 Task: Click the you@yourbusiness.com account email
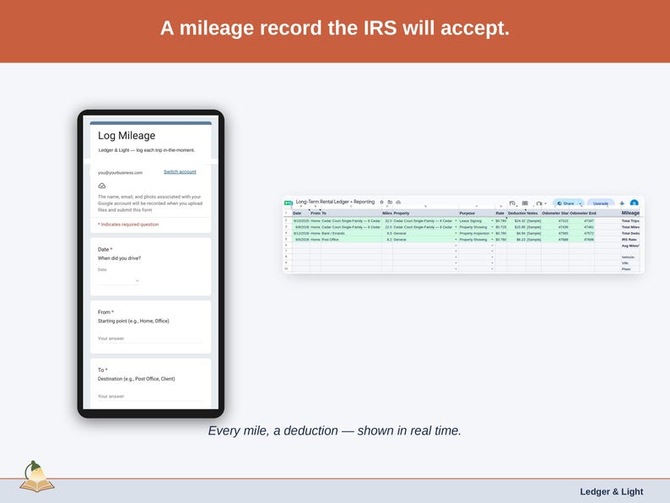click(x=120, y=173)
